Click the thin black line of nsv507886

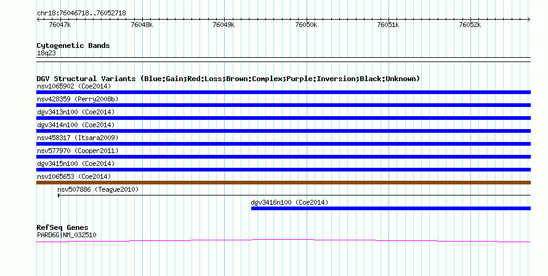(x=294, y=195)
